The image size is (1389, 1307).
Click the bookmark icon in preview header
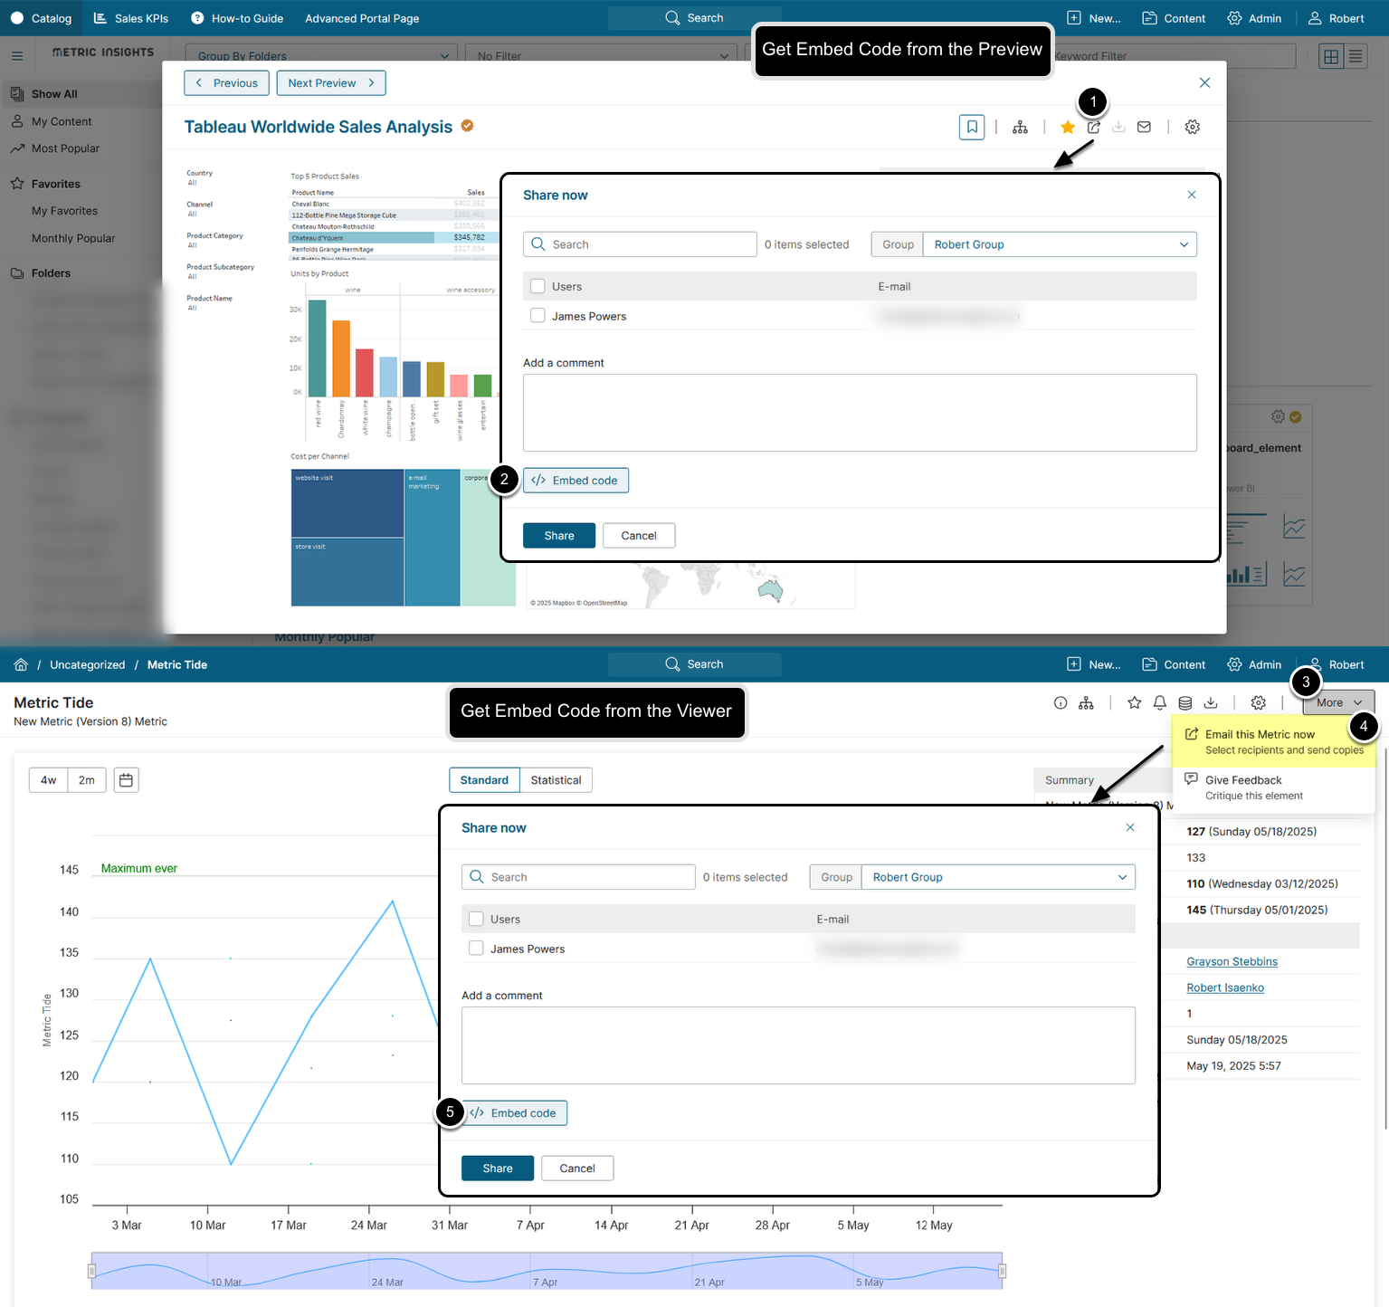(x=972, y=128)
